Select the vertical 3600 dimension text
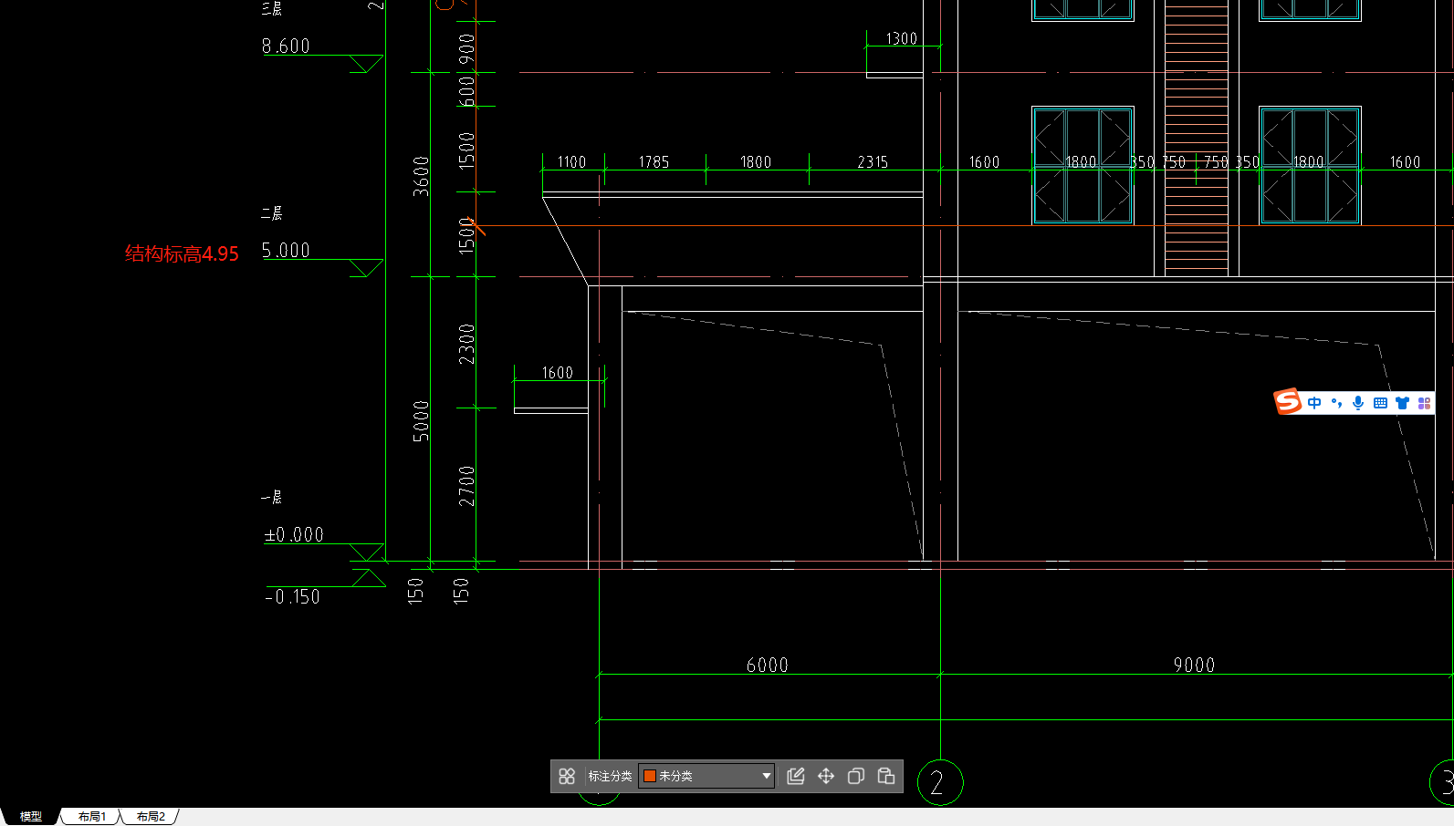This screenshot has width=1454, height=826. pyautogui.click(x=421, y=176)
